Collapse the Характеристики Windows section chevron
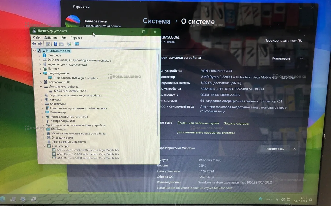The image size is (331, 206). [x=294, y=149]
